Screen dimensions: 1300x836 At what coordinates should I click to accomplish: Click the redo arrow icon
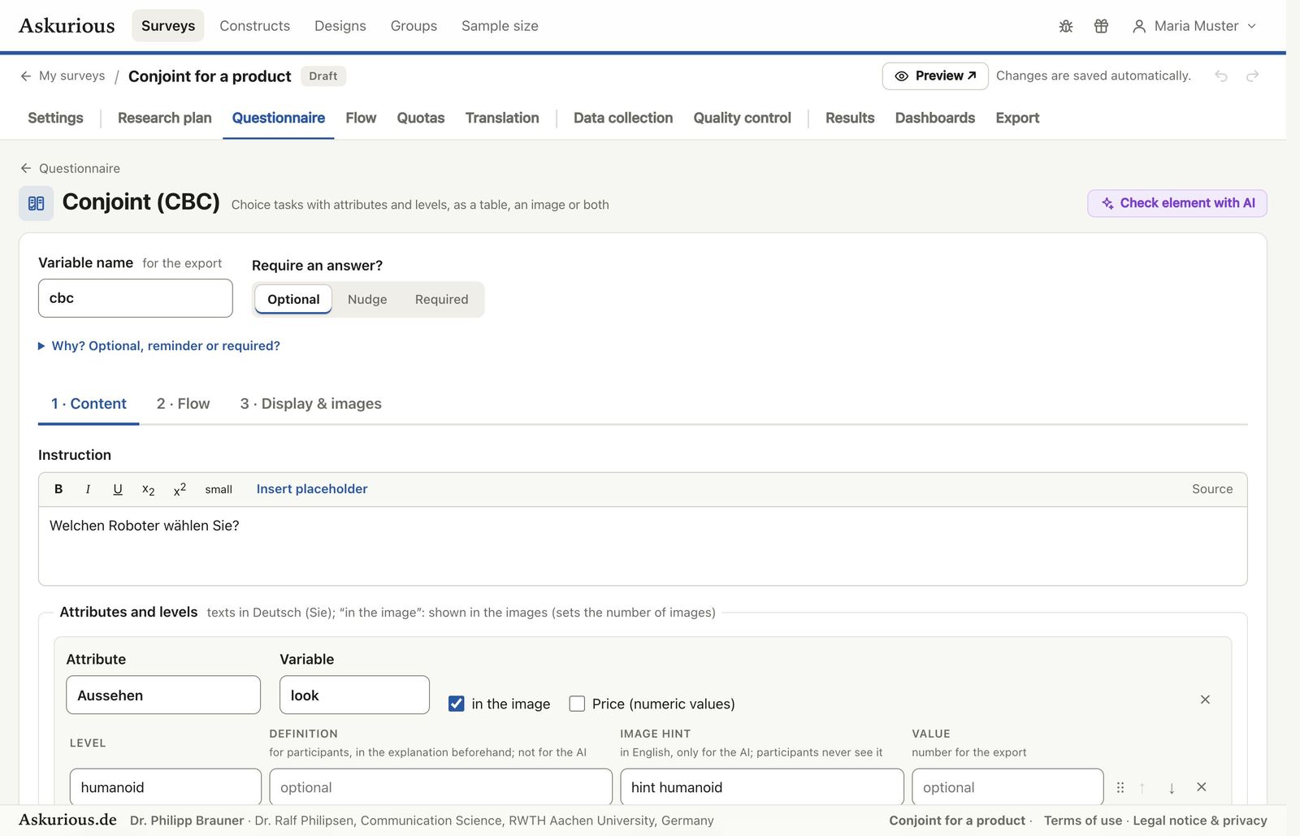[x=1253, y=76]
